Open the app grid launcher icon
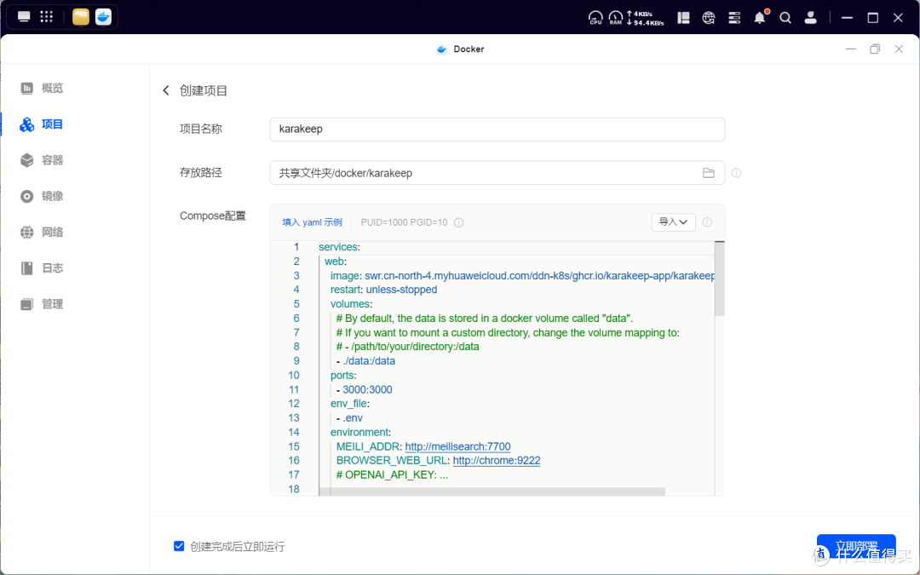This screenshot has height=575, width=920. click(x=47, y=17)
